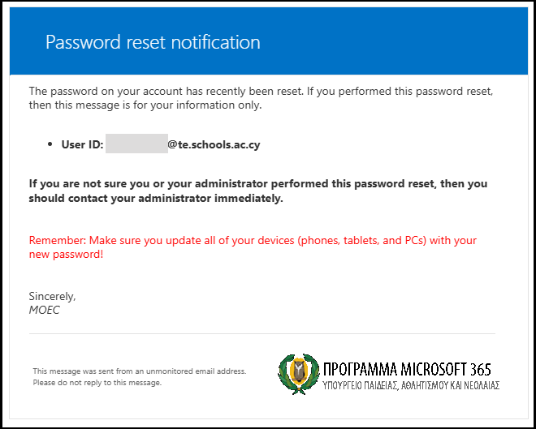
Task: Click the "@te.schools.ac.cy" email domain
Action: click(x=214, y=144)
